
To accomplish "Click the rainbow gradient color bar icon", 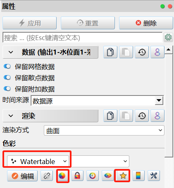I will pyautogui.click(x=138, y=176).
